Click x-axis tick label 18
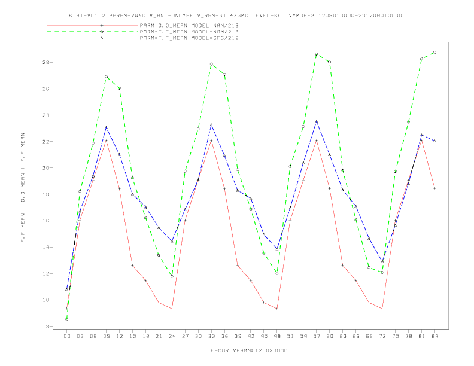474x366 pixels. click(145, 336)
